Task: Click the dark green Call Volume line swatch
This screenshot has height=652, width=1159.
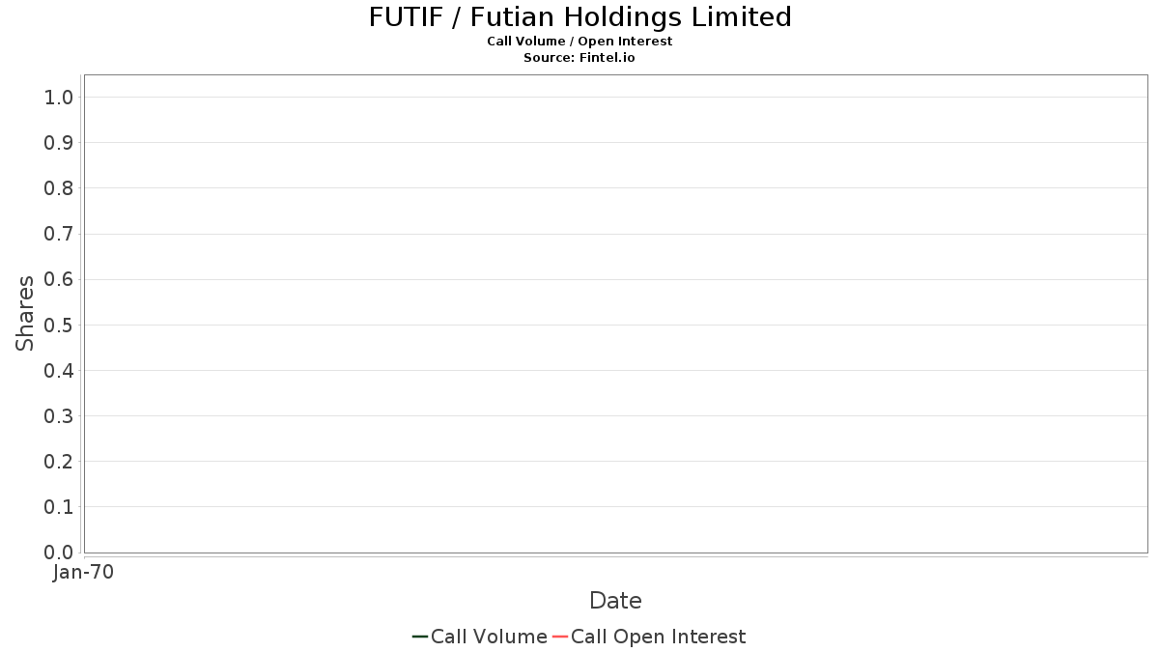Action: pyautogui.click(x=420, y=637)
